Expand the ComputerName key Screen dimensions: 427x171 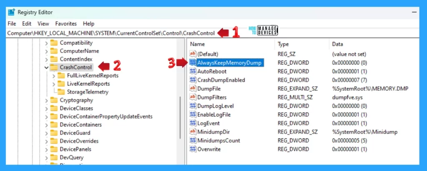[47, 51]
